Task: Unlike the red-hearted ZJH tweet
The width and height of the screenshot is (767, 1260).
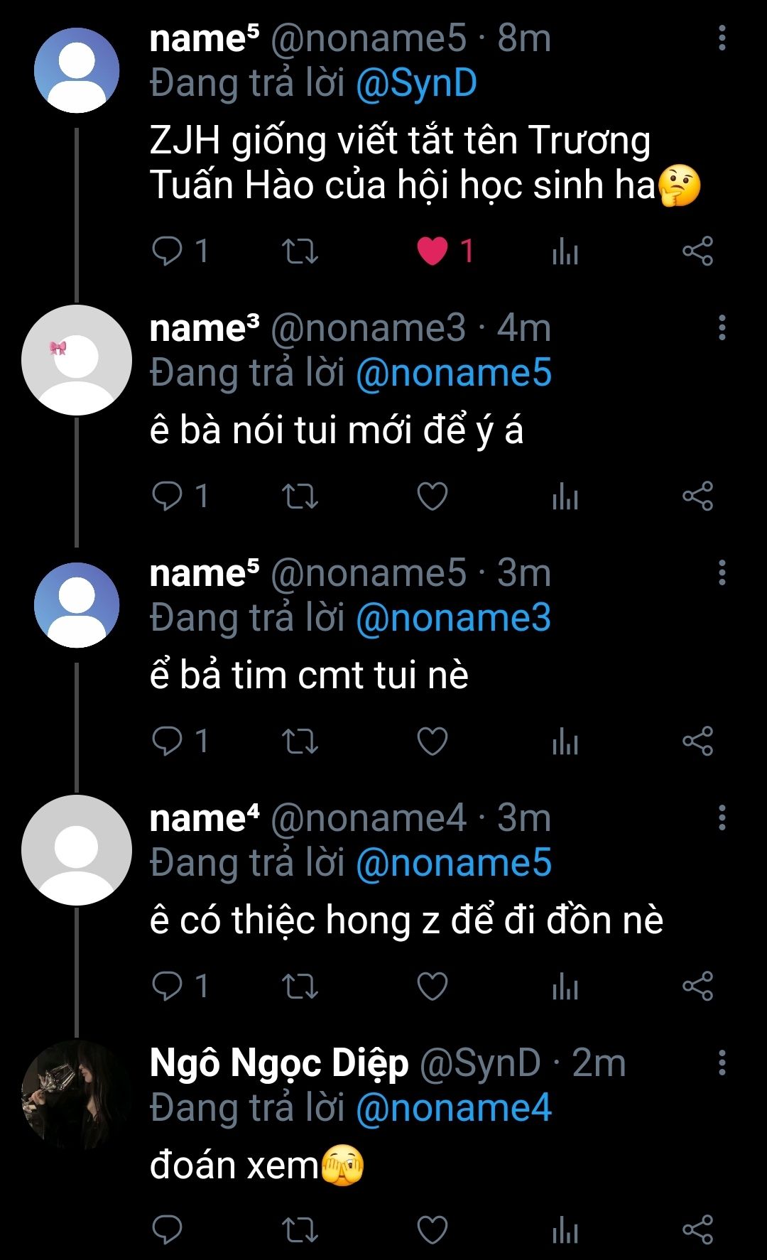Action: tap(433, 251)
